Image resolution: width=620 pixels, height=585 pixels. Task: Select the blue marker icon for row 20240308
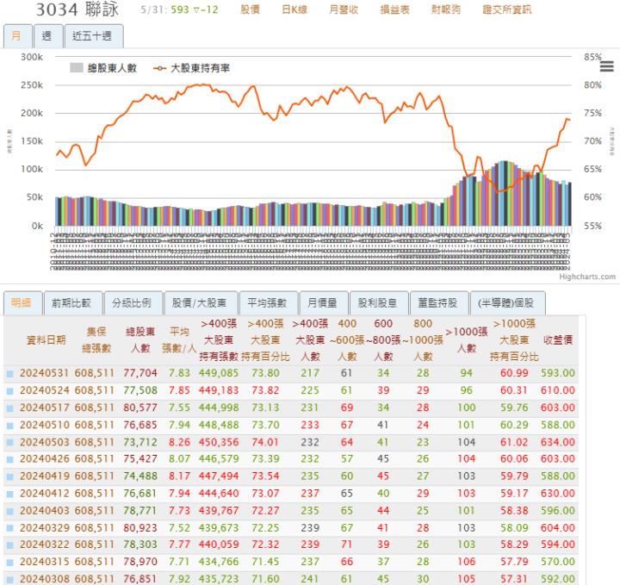point(10,580)
